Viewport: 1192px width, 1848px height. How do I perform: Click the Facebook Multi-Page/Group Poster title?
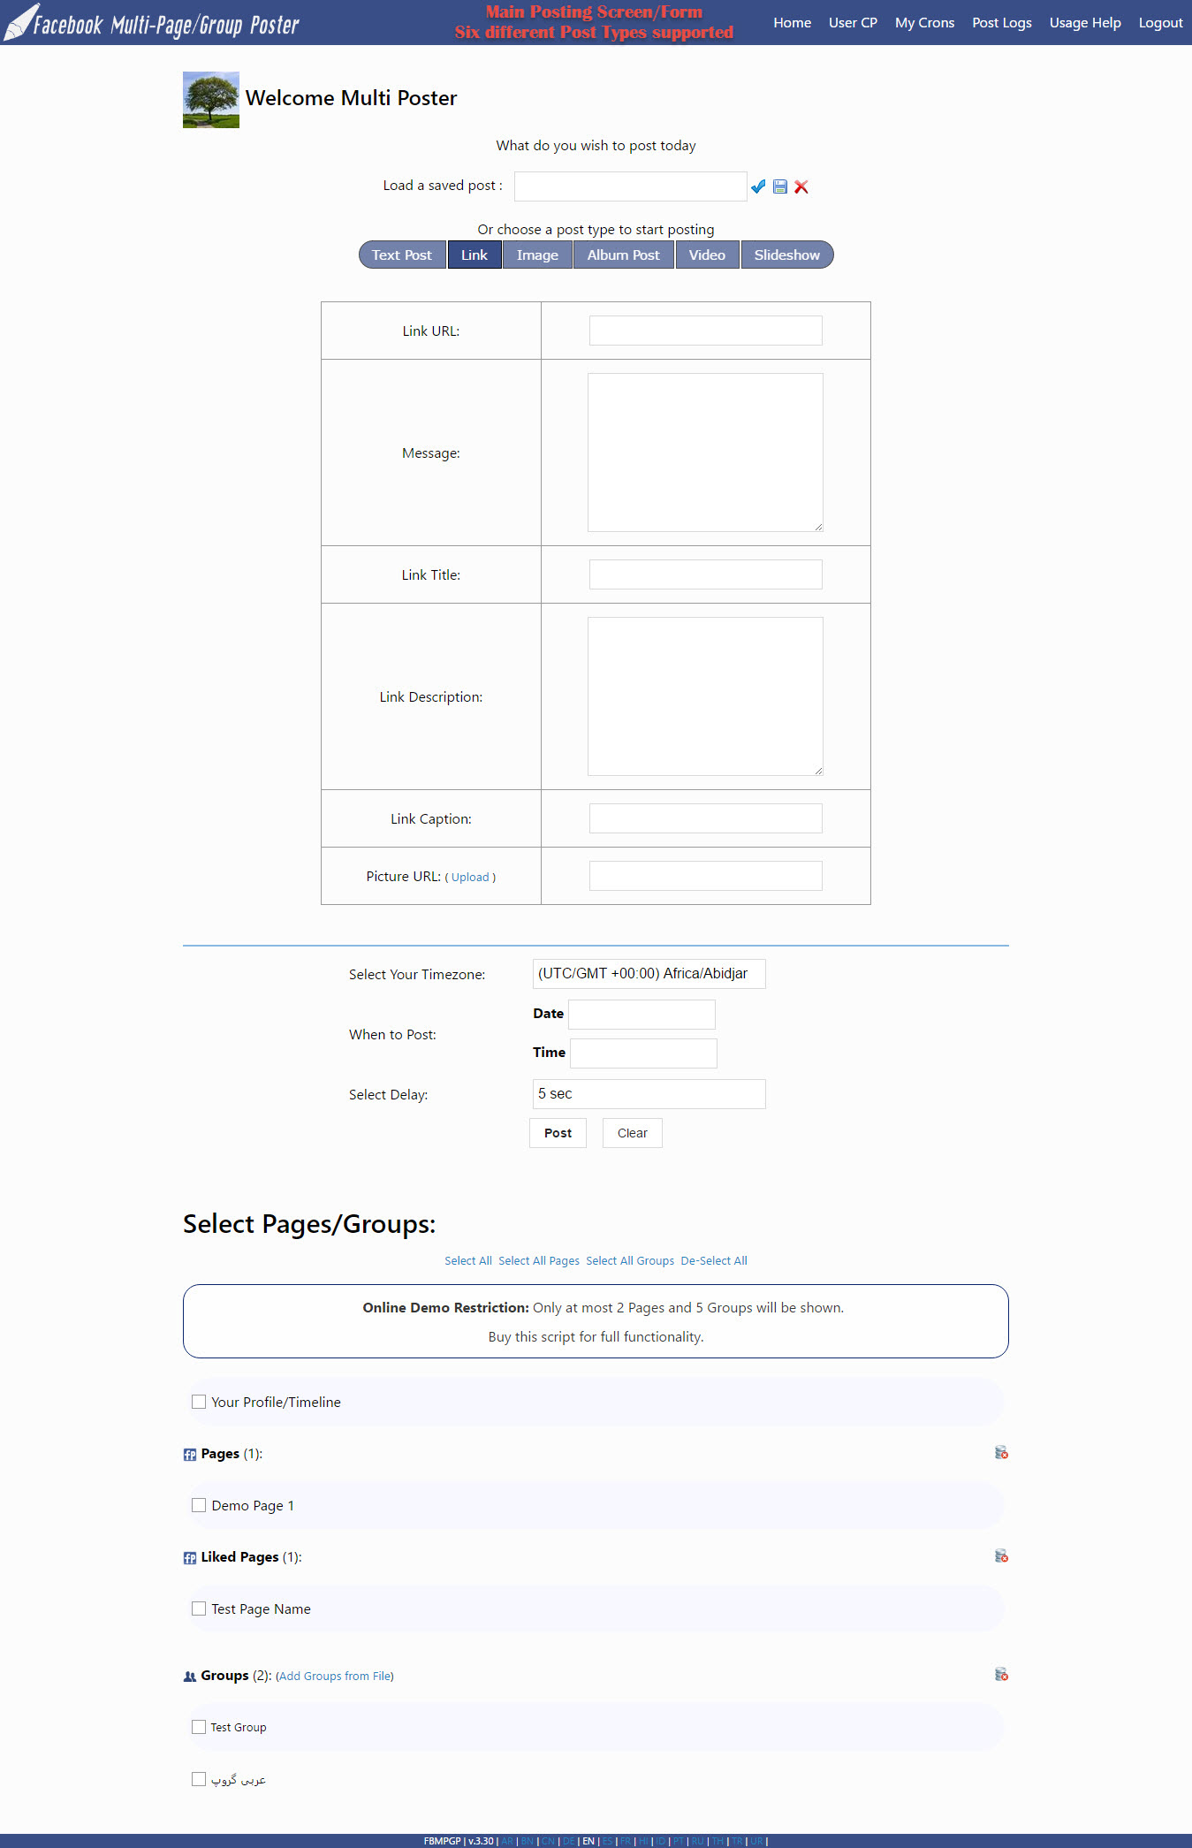pos(166,25)
